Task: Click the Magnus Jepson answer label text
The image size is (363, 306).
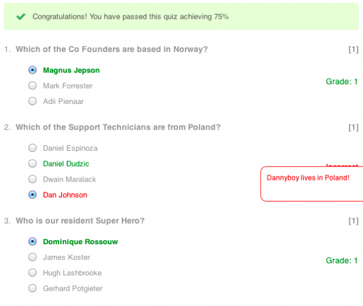Action: pos(71,71)
